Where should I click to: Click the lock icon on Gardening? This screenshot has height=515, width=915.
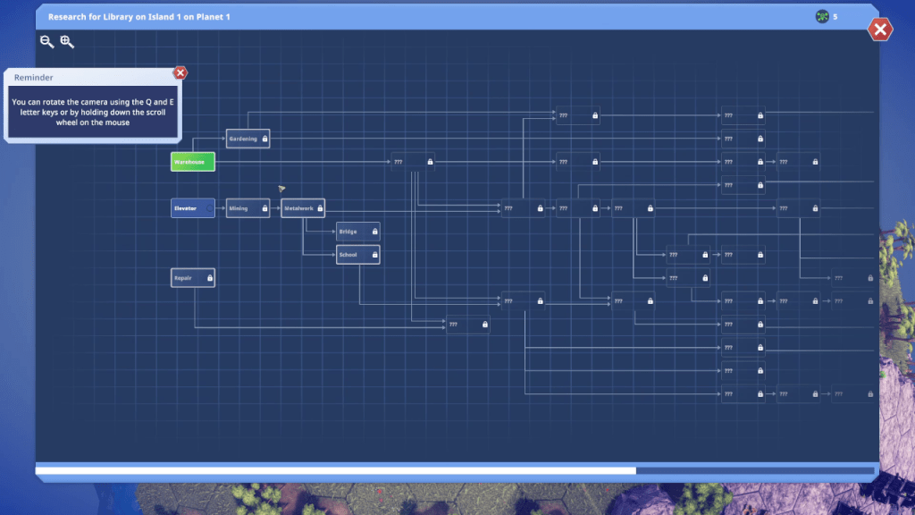pos(265,139)
